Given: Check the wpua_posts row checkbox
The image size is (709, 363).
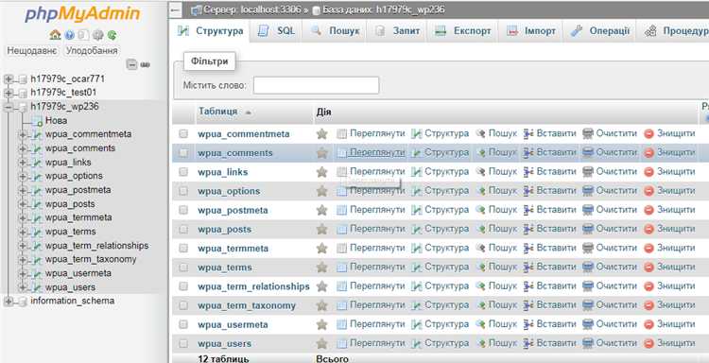Looking at the screenshot, I should (183, 229).
